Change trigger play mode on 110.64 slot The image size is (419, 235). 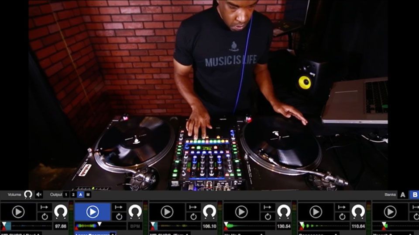[342, 207]
